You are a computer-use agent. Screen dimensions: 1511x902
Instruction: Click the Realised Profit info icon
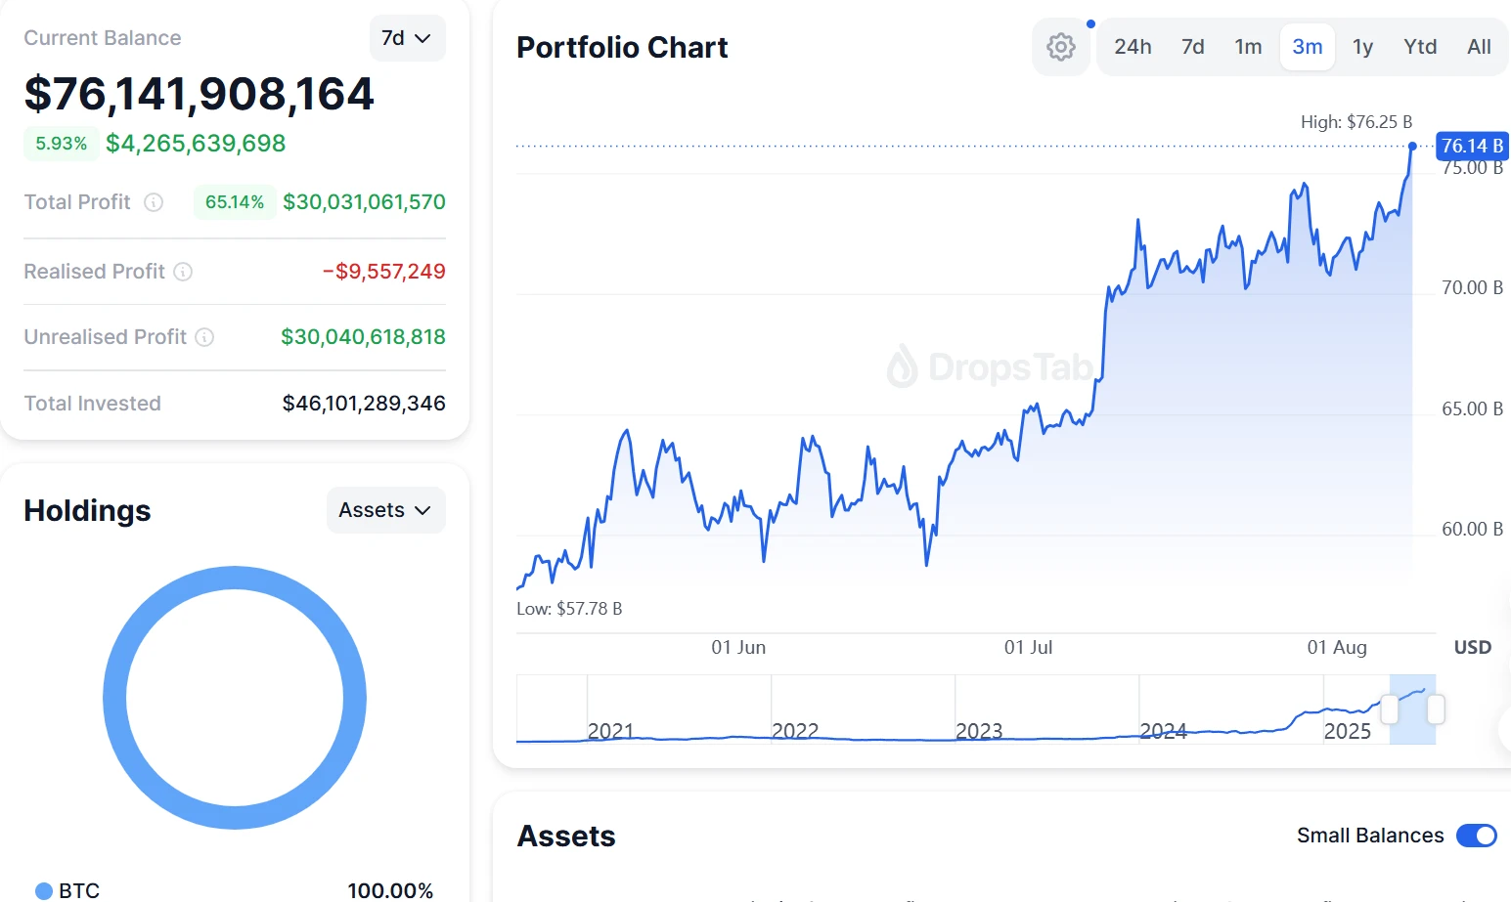click(184, 273)
